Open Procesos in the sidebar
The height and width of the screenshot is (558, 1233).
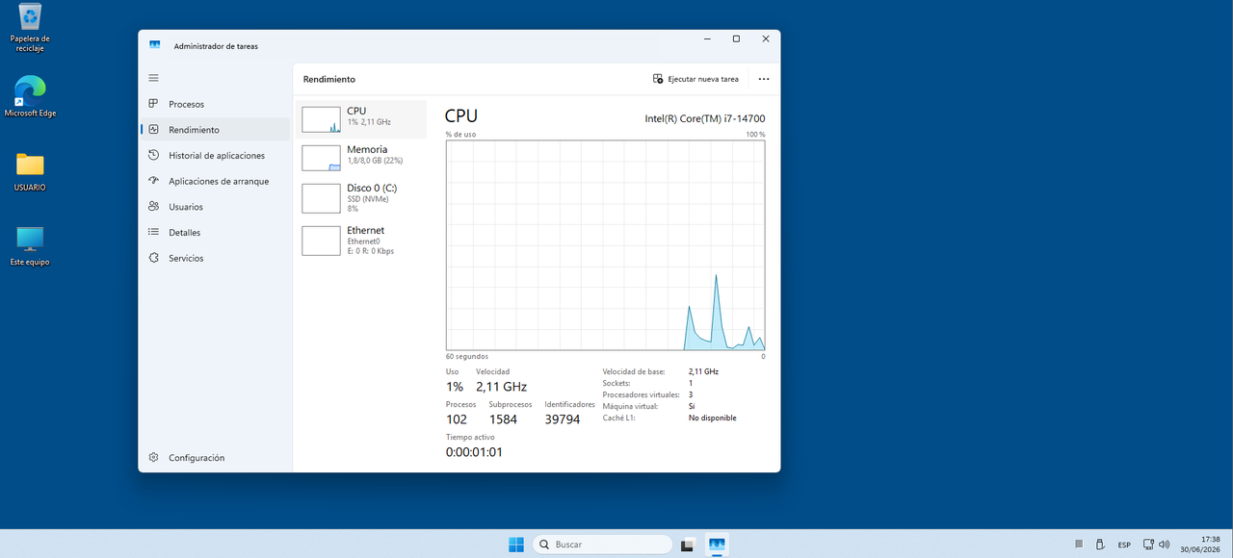pos(215,104)
